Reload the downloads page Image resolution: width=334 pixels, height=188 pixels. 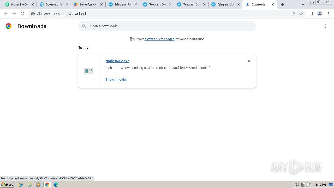pos(22,14)
